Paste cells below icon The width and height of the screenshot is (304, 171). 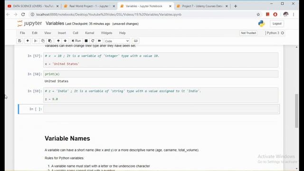(x=50, y=41)
